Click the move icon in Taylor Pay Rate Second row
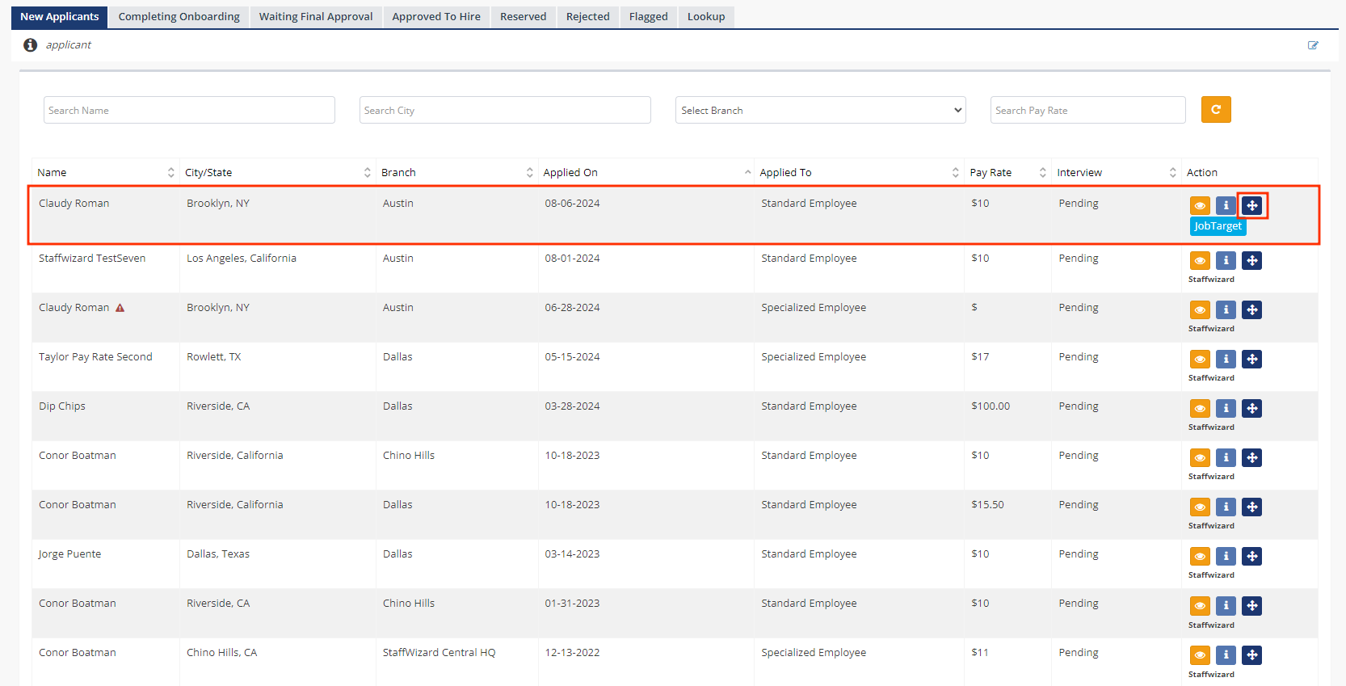1346x686 pixels. [x=1251, y=359]
